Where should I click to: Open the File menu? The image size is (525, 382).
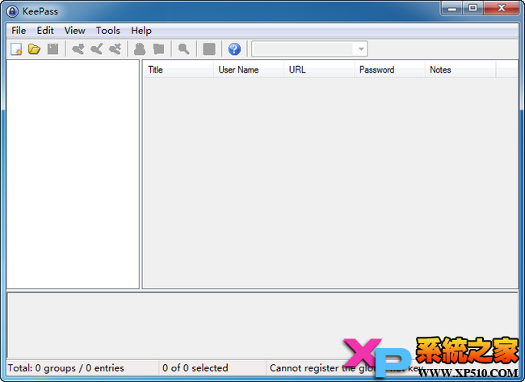coord(19,31)
